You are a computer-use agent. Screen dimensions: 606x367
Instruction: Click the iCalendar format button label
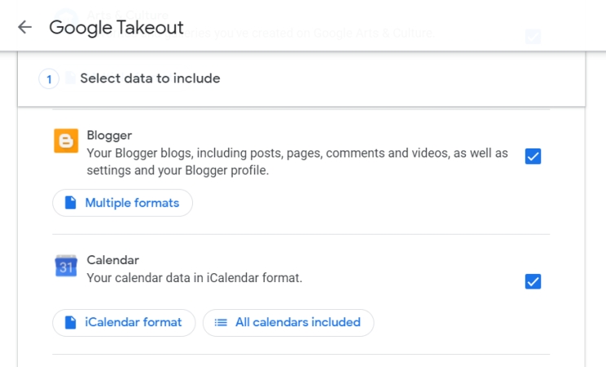pos(133,322)
